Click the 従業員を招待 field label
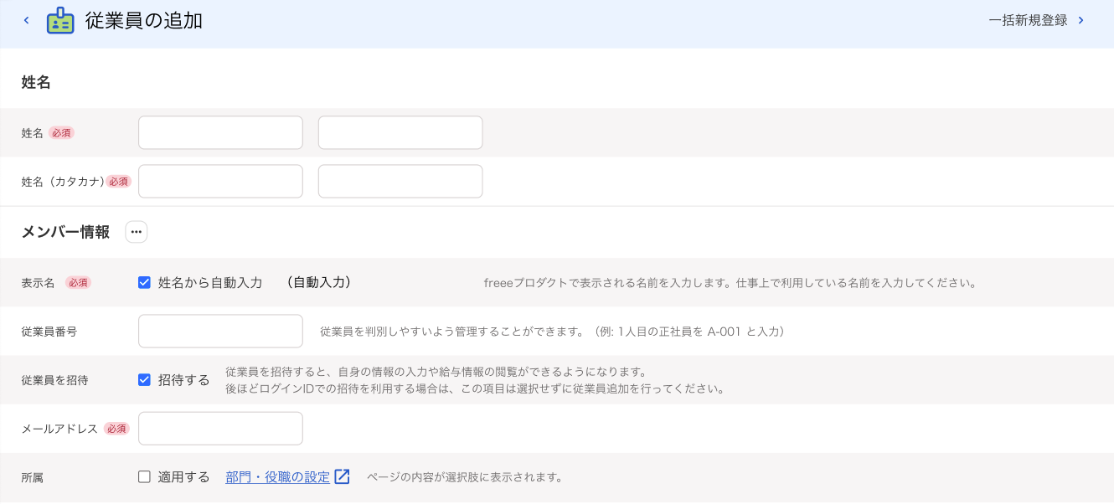The width and height of the screenshot is (1114, 504). pyautogui.click(x=54, y=380)
